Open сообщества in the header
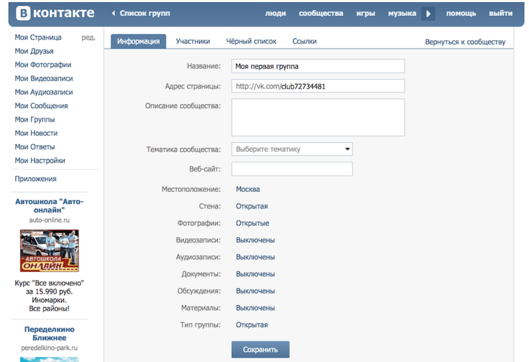The image size is (529, 362). pyautogui.click(x=321, y=14)
